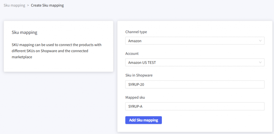
Task: Click the Amazon US TEST selected value
Action: pos(142,63)
